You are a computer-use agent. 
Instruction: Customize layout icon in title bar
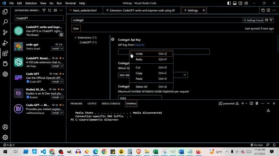coord(246,3)
